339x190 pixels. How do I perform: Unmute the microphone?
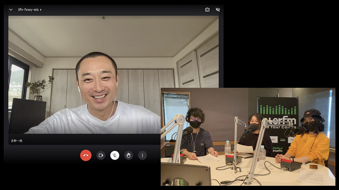click(115, 155)
